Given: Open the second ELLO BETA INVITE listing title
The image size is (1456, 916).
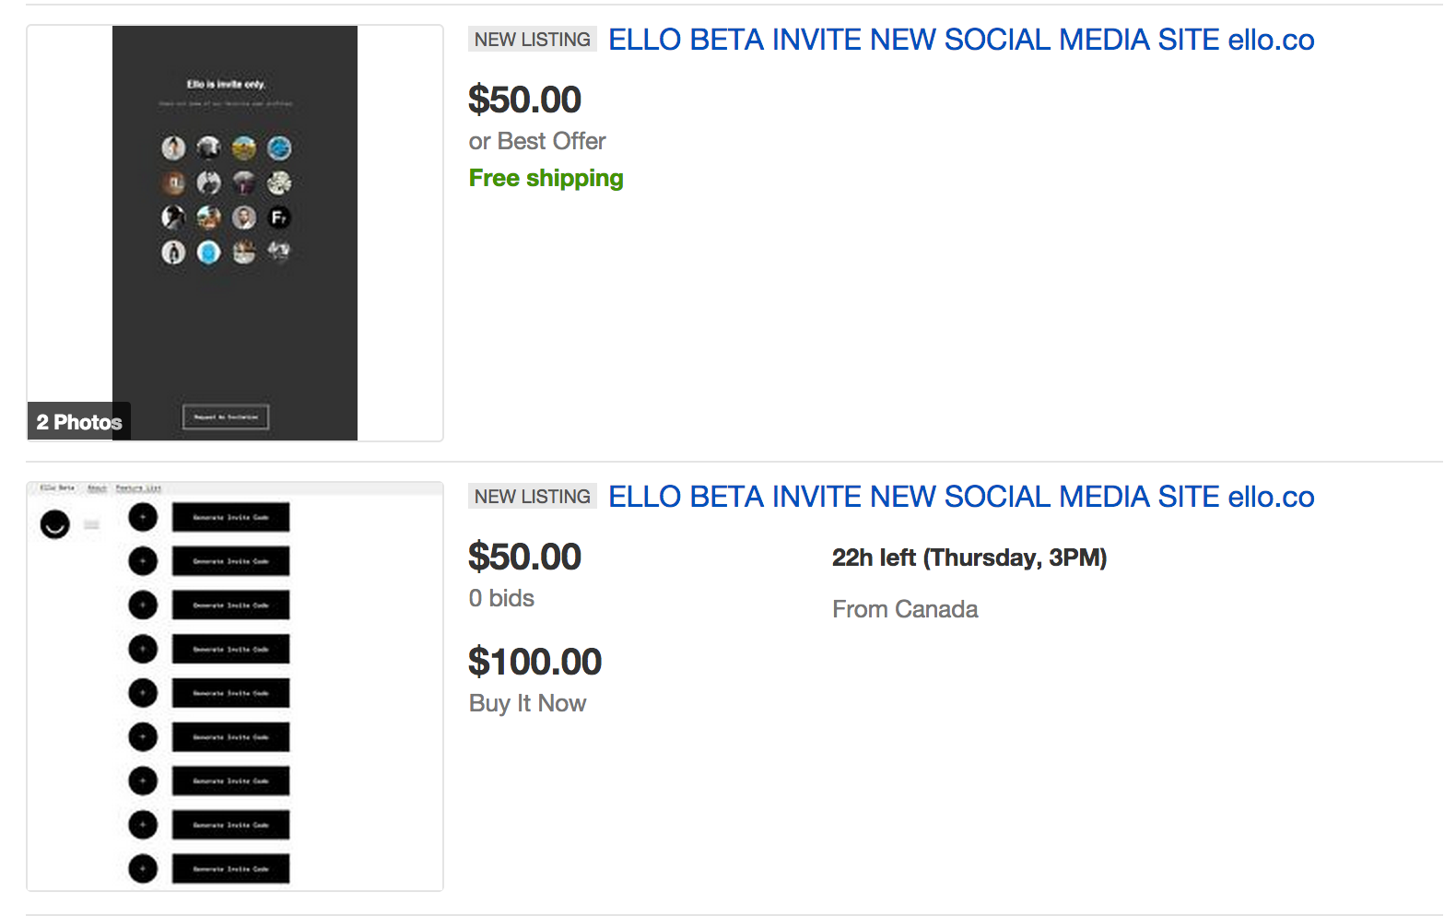Looking at the screenshot, I should pos(961,497).
